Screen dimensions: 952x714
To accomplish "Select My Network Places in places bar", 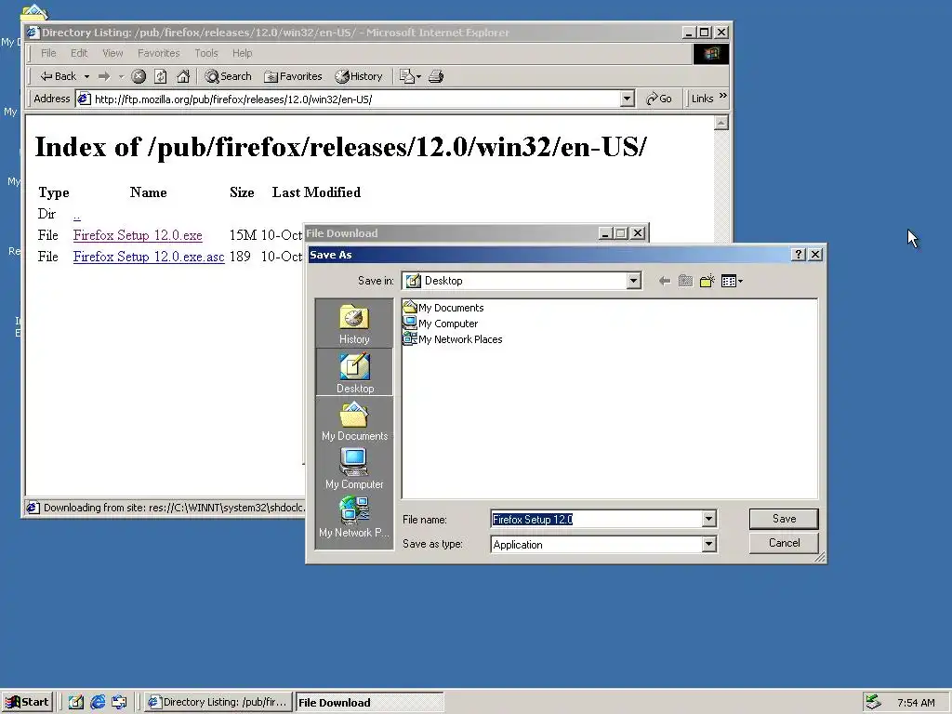I will tap(354, 517).
